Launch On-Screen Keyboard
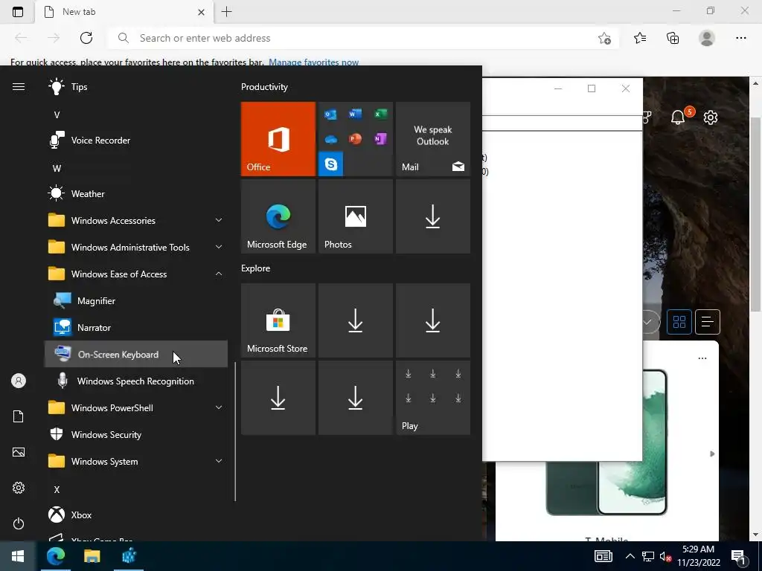This screenshot has height=571, width=762. [136, 355]
